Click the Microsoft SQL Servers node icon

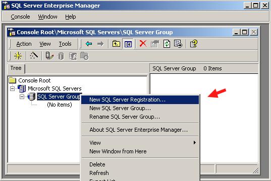pyautogui.click(x=22, y=88)
